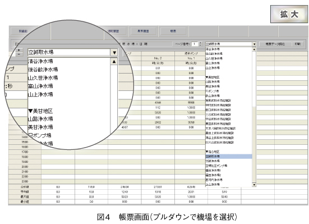Screen dimensions: 309x224
Task: Click the page number input field
Action: point(195,44)
